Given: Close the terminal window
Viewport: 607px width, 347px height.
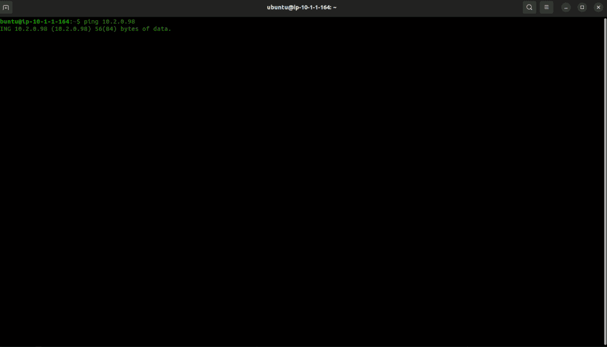Looking at the screenshot, I should pos(598,7).
